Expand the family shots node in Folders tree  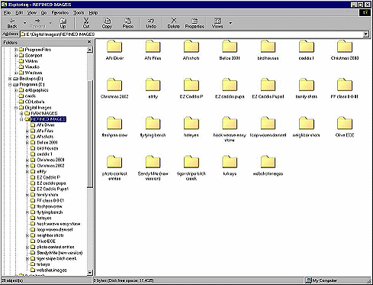coord(27,195)
